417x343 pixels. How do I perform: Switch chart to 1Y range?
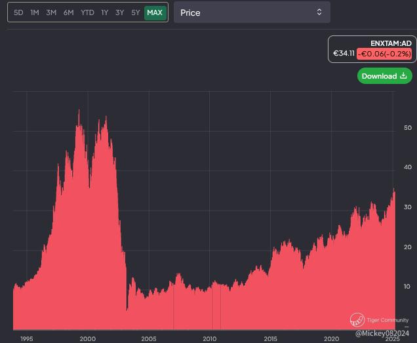(x=104, y=12)
